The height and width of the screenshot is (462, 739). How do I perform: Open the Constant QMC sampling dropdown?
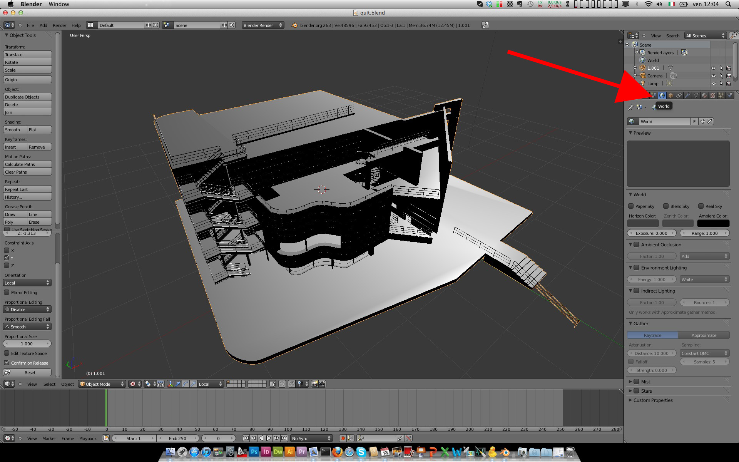pos(704,353)
